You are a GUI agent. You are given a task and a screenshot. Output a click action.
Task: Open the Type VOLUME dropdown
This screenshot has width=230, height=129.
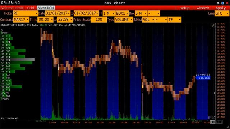(124, 20)
